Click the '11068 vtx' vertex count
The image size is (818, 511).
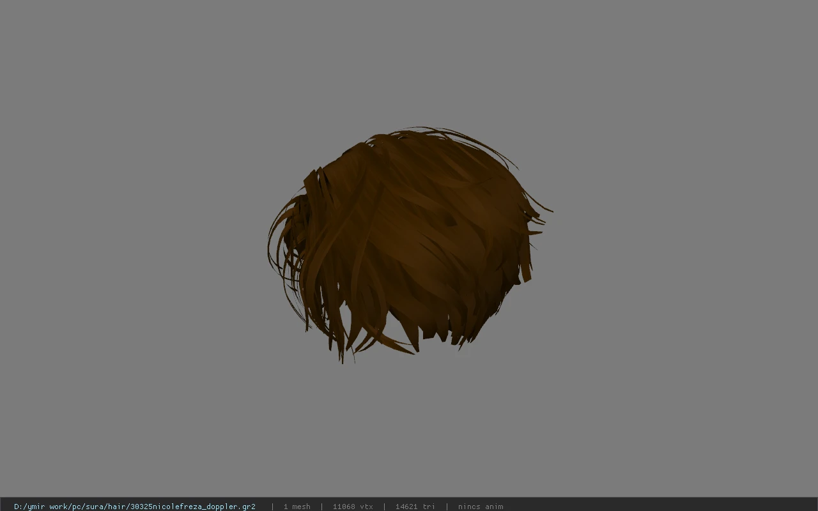coord(353,507)
